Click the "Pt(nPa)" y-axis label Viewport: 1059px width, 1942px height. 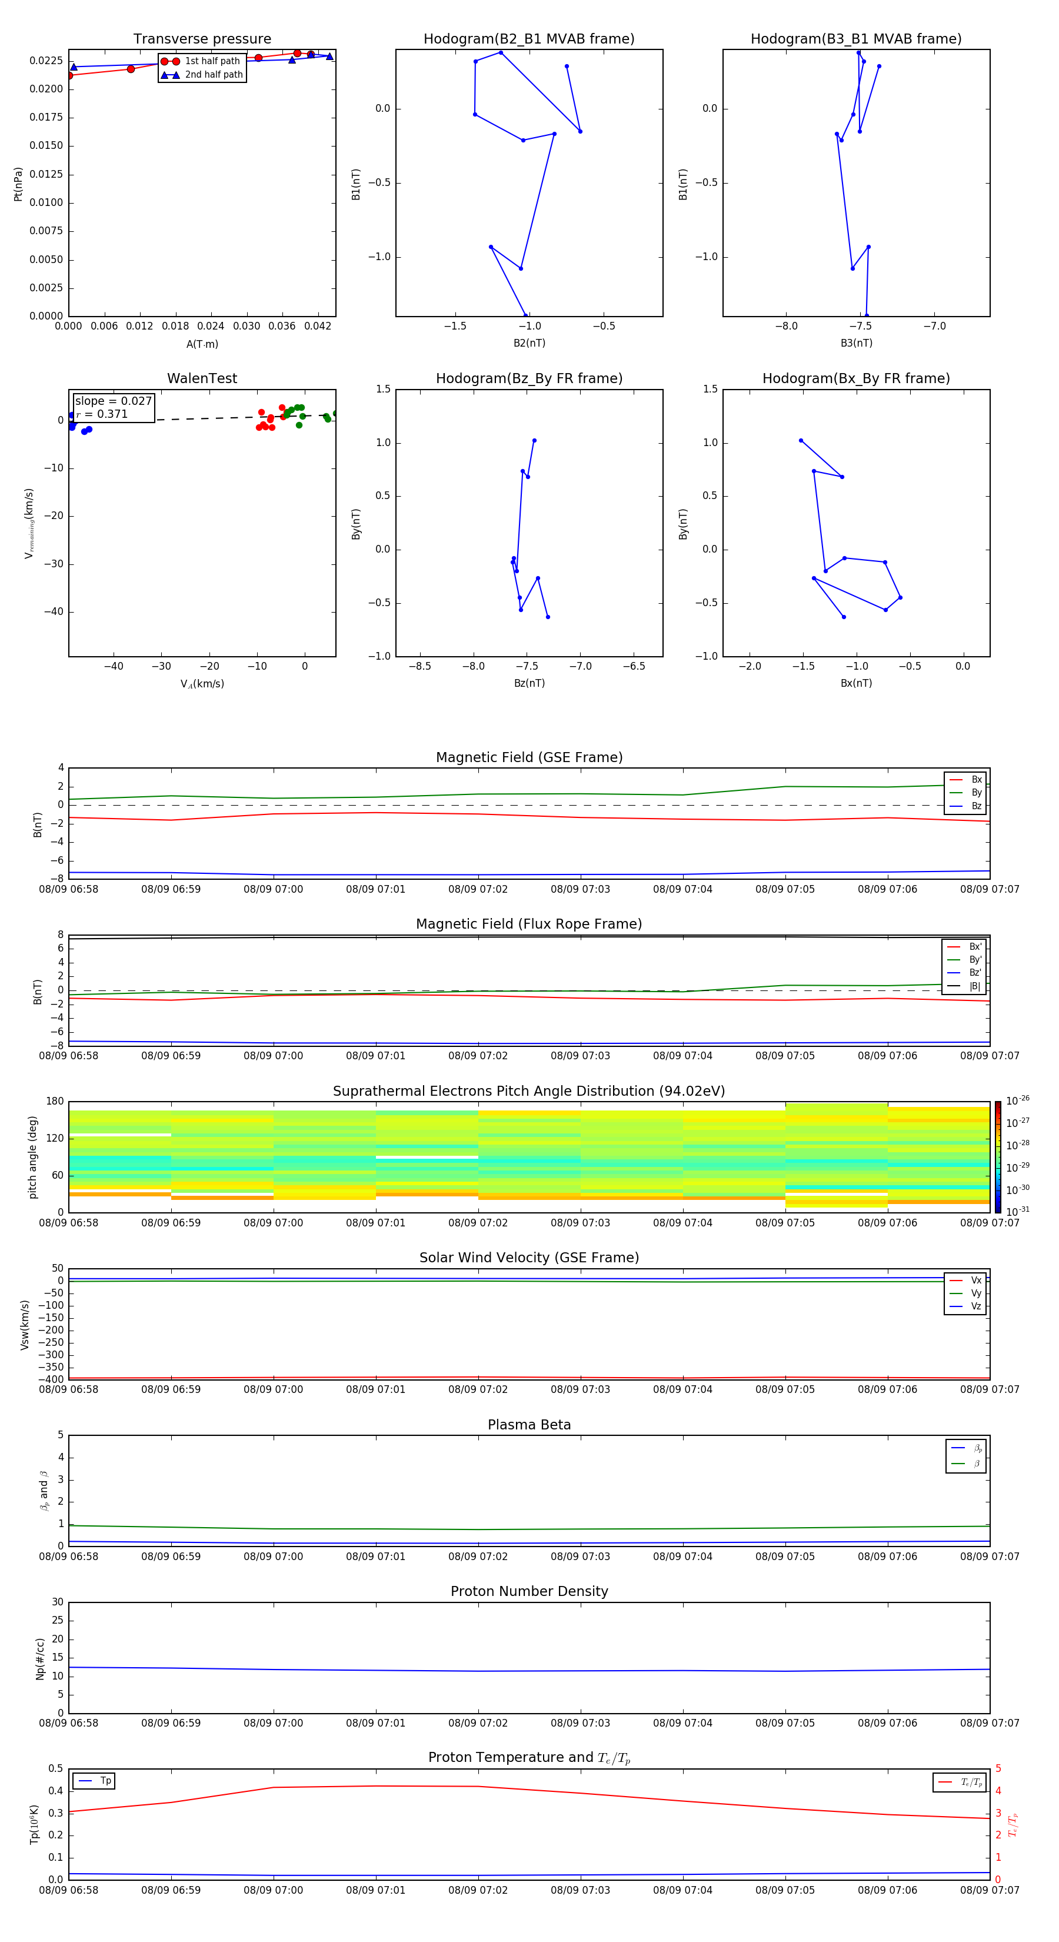[x=18, y=184]
